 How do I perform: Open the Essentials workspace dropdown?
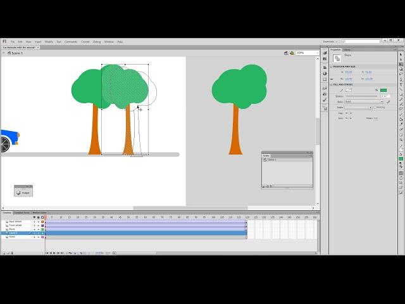click(x=330, y=42)
